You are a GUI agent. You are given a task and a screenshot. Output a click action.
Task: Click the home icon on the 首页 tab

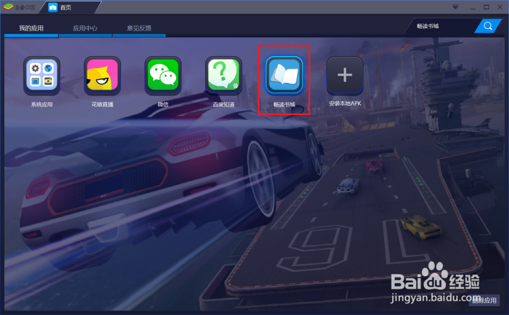pos(52,7)
